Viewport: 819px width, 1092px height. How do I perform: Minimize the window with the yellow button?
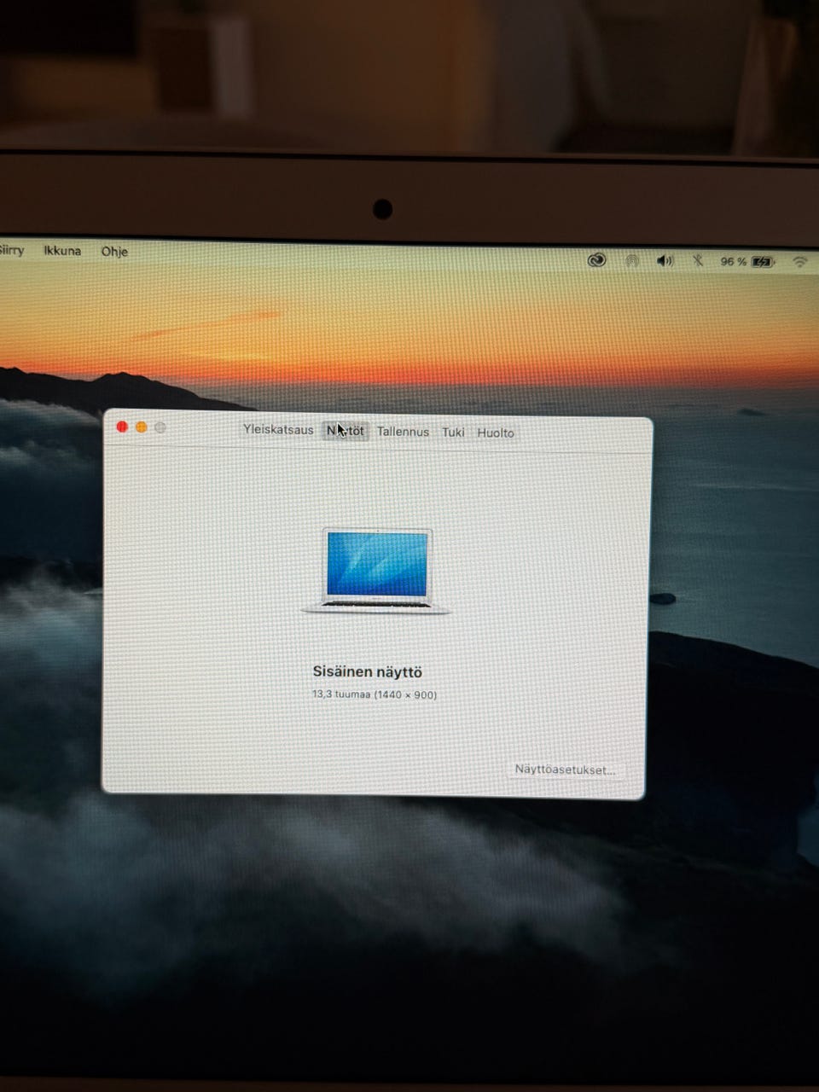click(142, 427)
